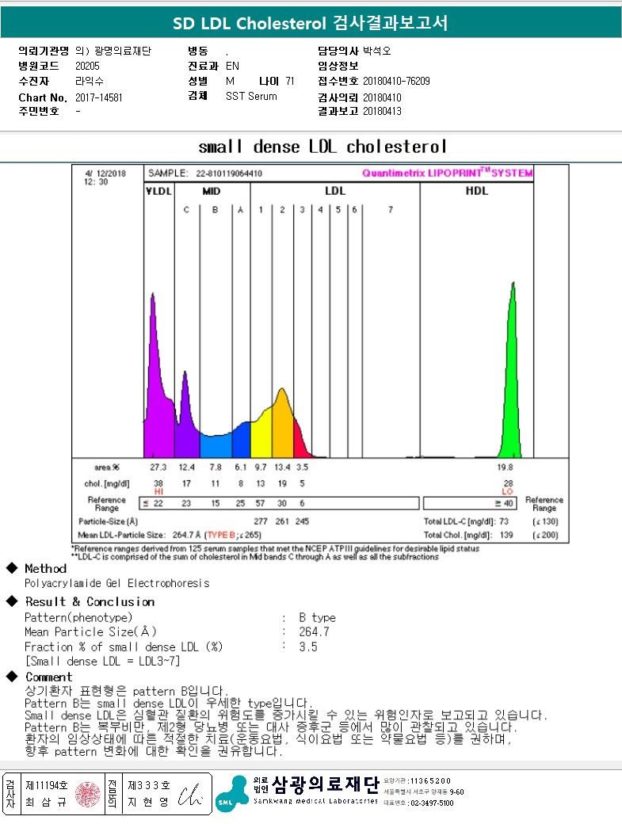Click the 'Polyacrylamide Gel Electrophoresis' method text

[x=116, y=583]
